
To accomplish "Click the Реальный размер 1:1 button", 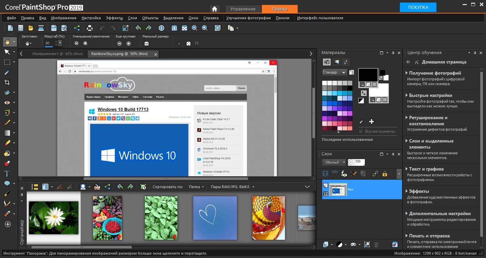I will pyautogui.click(x=147, y=43).
